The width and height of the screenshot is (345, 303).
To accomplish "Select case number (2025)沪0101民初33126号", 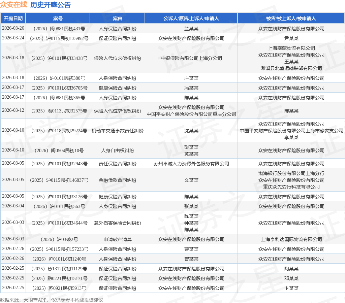I will click(x=59, y=197).
